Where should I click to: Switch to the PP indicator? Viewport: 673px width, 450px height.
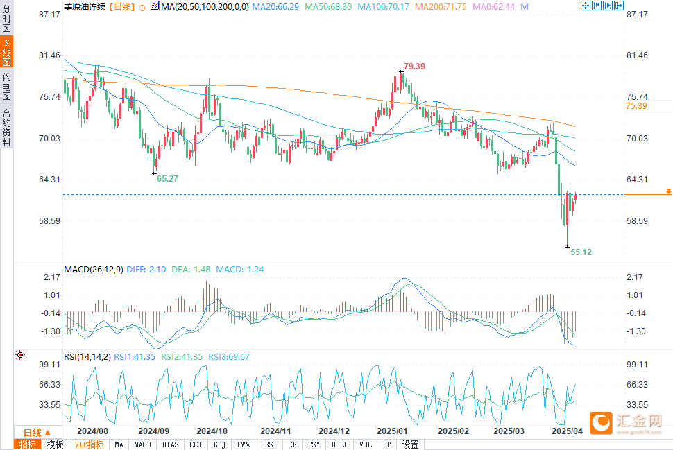(386, 445)
